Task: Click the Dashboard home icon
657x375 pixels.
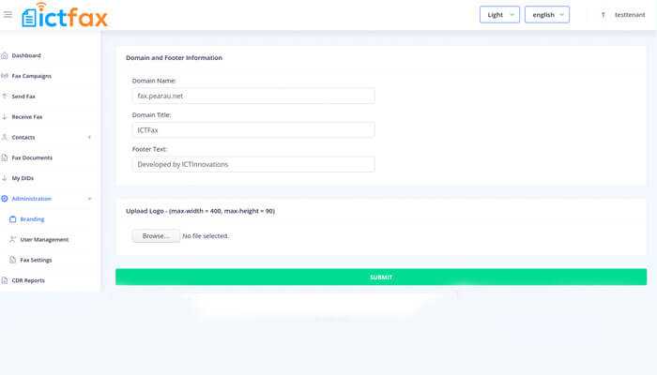Action: (x=5, y=55)
